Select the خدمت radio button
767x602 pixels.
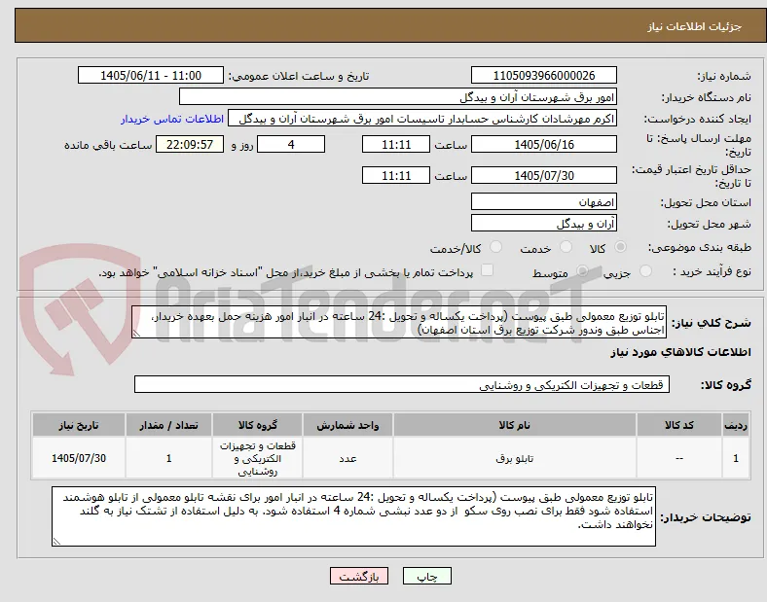(x=566, y=247)
